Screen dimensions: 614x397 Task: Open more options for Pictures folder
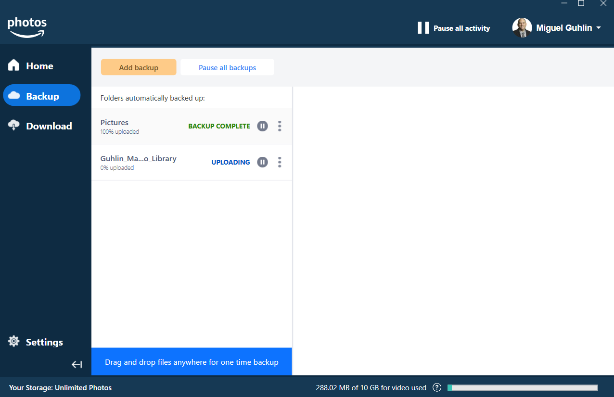point(280,126)
